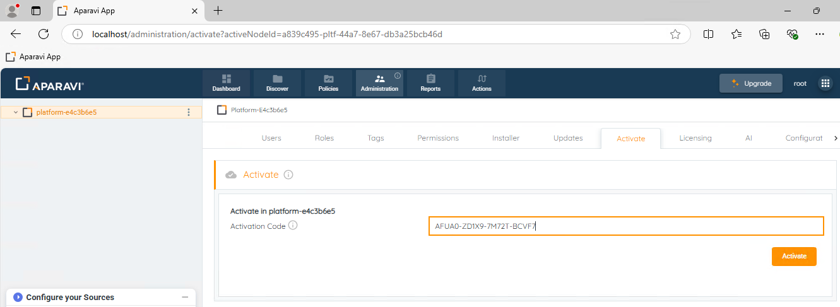
Task: Click the Aparavi logo
Action: [x=50, y=84]
